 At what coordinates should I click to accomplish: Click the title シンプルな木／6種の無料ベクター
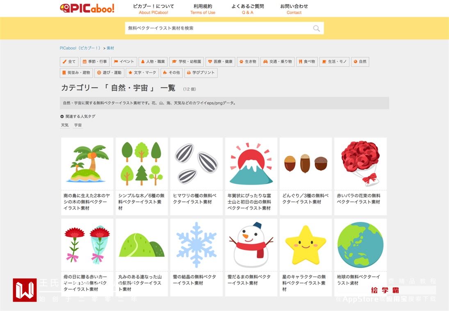click(x=141, y=202)
